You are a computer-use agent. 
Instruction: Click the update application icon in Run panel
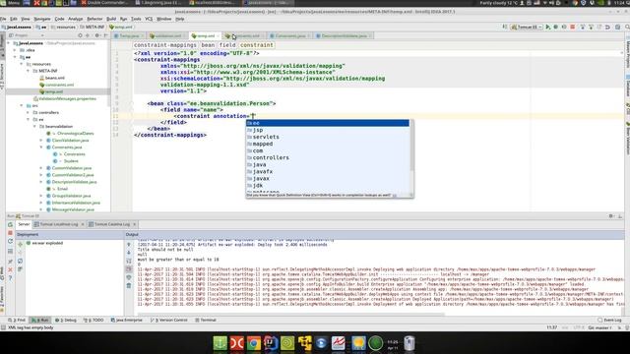click(10, 241)
